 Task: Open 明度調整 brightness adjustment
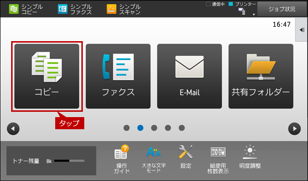pos(250,157)
